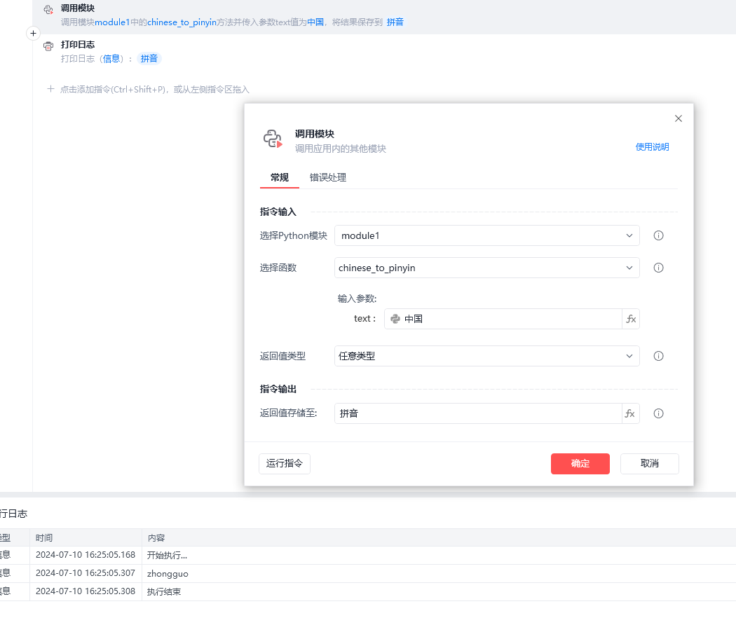Expand the 选择函数 dropdown showing chinese_to_pinyin
The width and height of the screenshot is (736, 618).
tap(486, 268)
